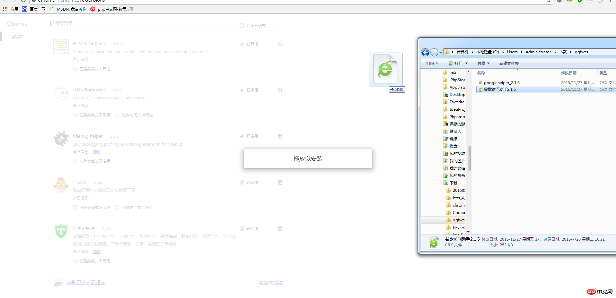Open the 应用 apps grid bookmark
This screenshot has width=616, height=298.
pos(11,9)
